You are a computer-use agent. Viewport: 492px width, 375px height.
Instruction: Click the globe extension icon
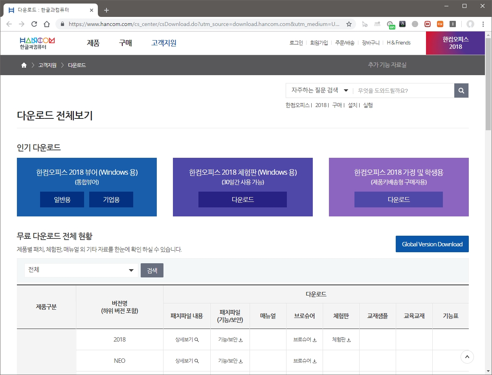(415, 24)
